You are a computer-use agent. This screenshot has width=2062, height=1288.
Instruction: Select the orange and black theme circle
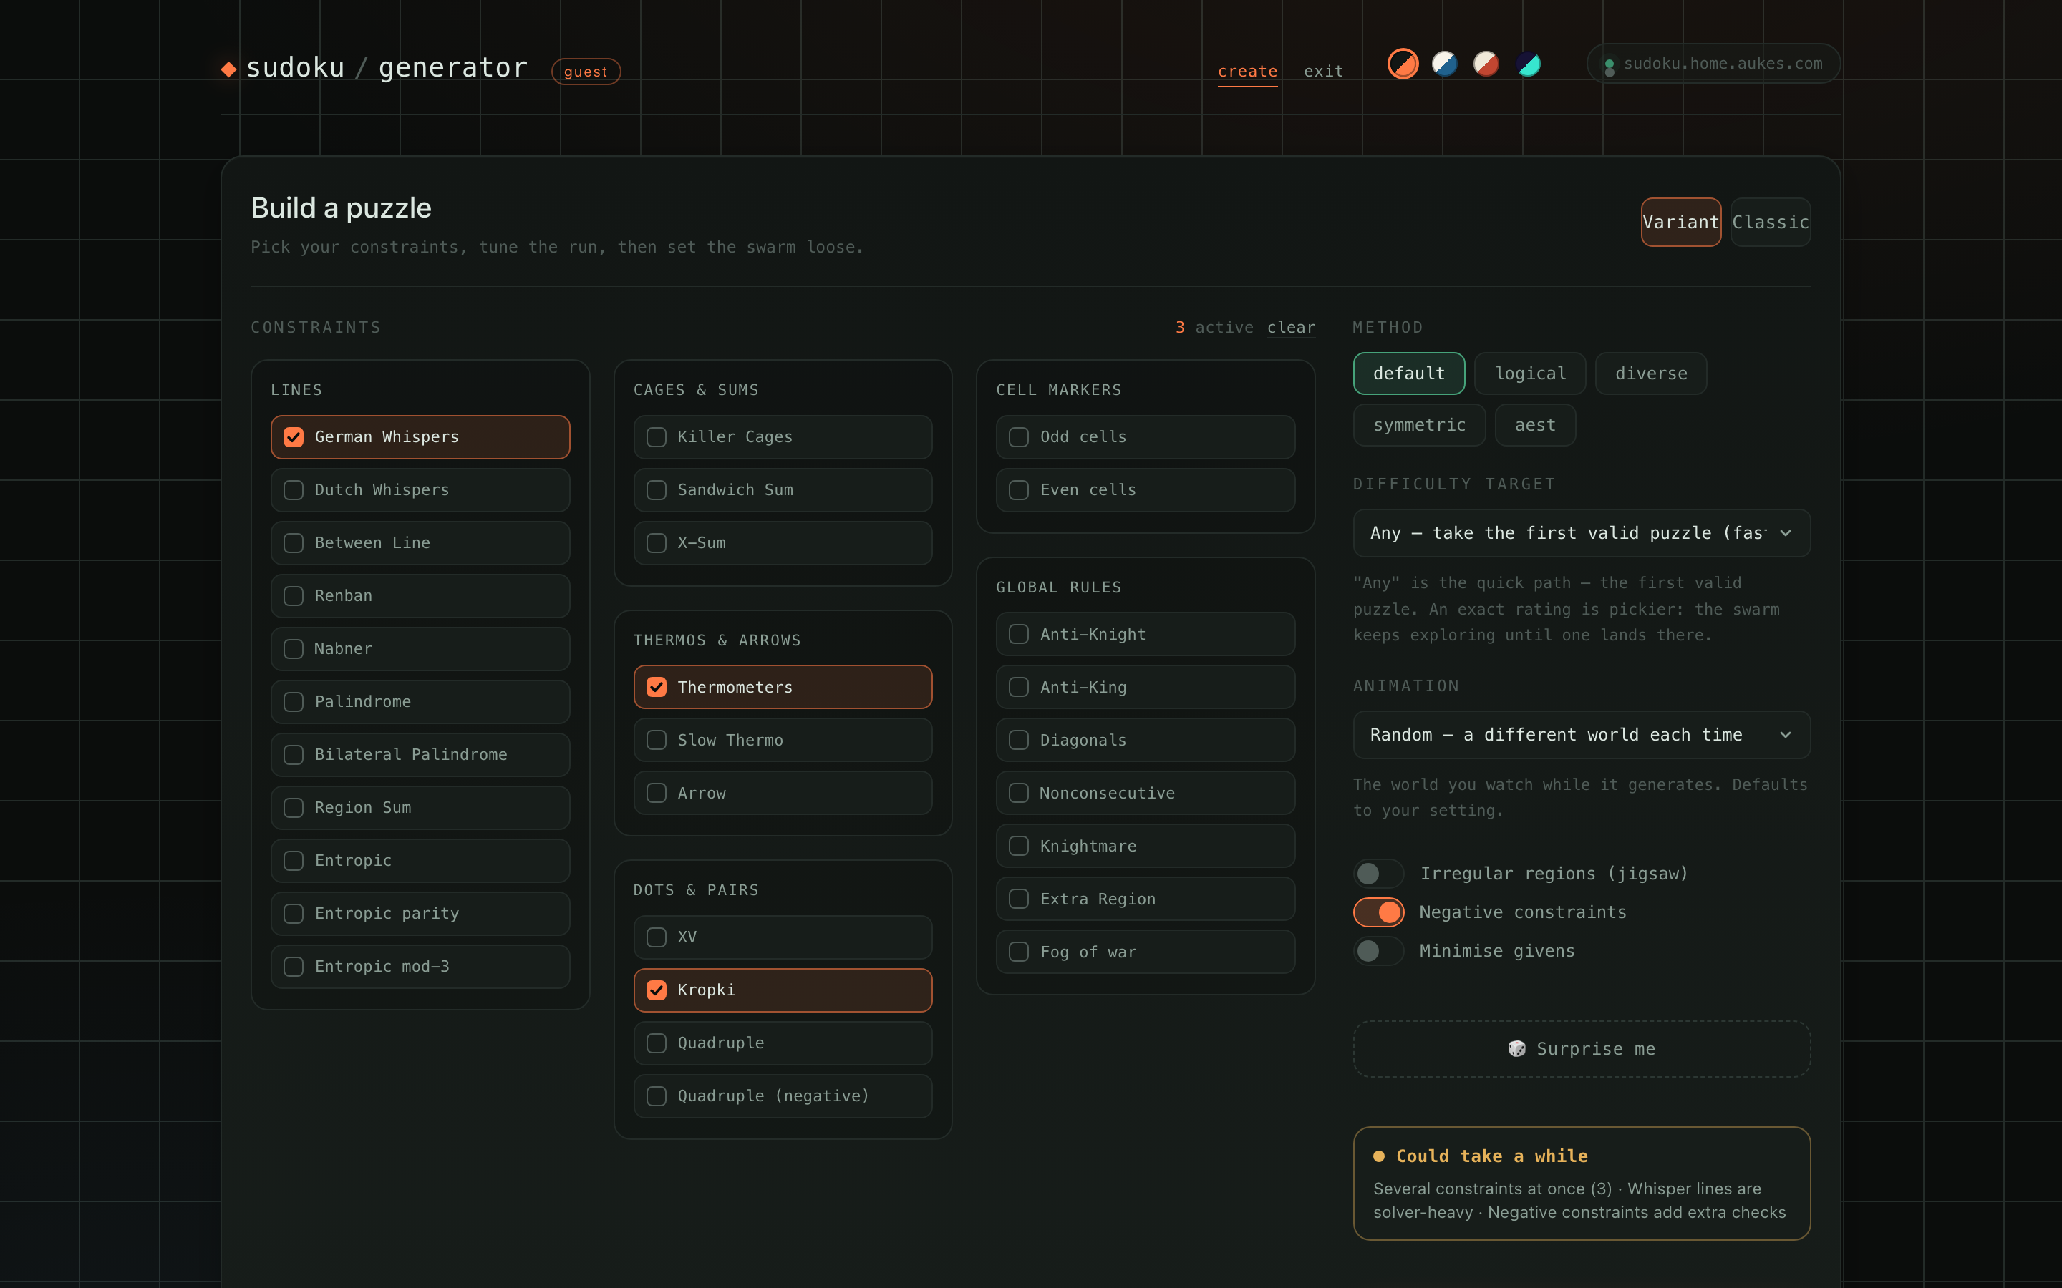[x=1403, y=64]
